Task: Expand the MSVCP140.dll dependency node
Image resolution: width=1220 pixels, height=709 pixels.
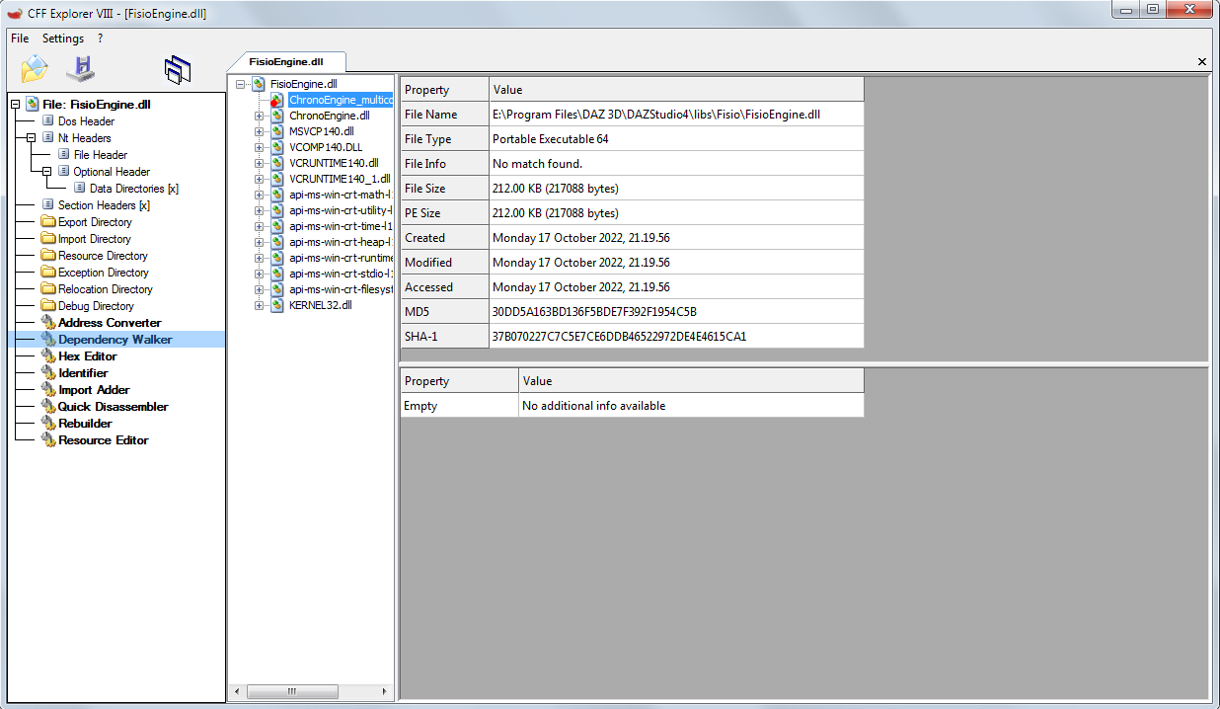Action: click(x=260, y=131)
